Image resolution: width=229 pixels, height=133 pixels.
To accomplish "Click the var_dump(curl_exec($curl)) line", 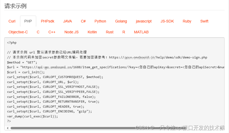I will tap(32, 116).
